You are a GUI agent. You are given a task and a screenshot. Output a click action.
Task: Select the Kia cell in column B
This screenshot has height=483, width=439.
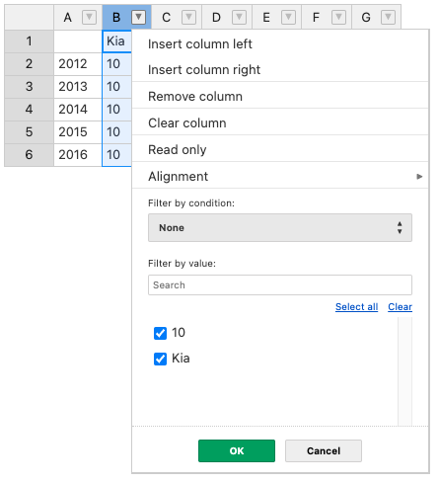coord(117,41)
